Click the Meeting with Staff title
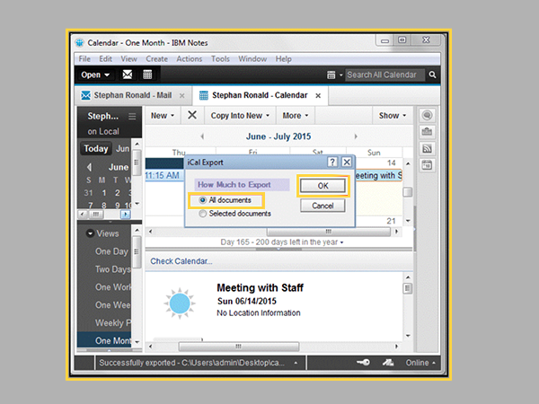 click(x=260, y=287)
